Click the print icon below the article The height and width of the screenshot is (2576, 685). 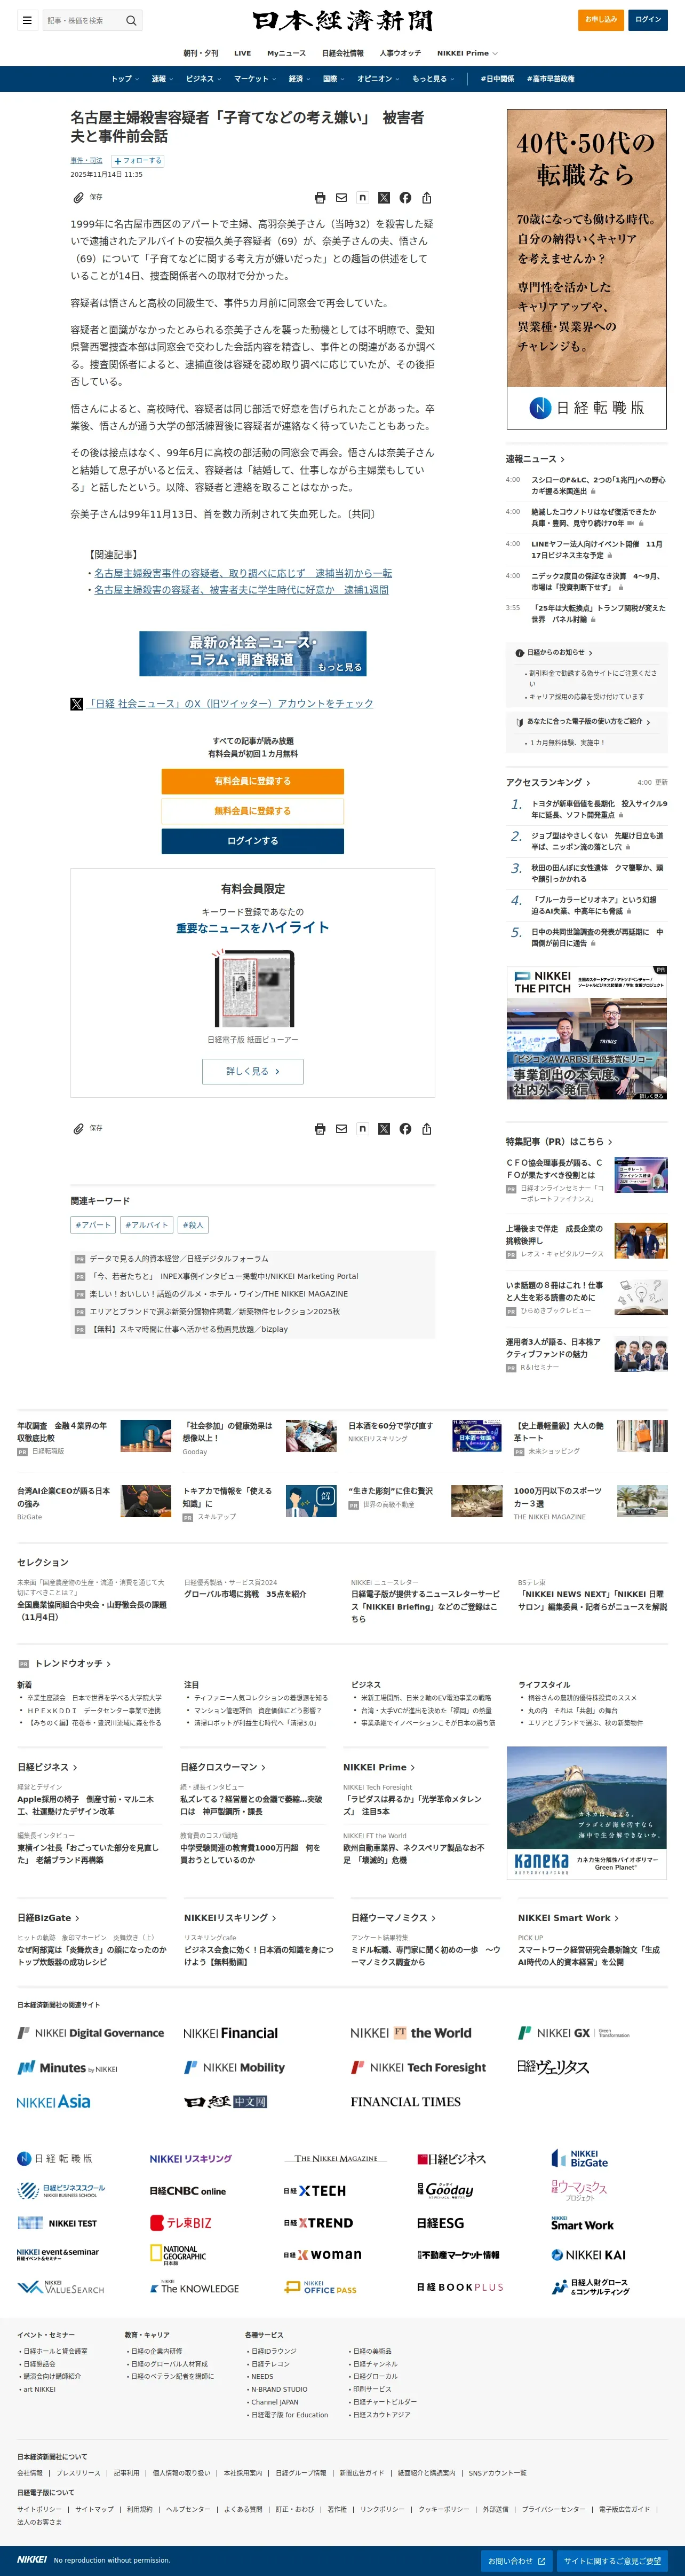[320, 1129]
